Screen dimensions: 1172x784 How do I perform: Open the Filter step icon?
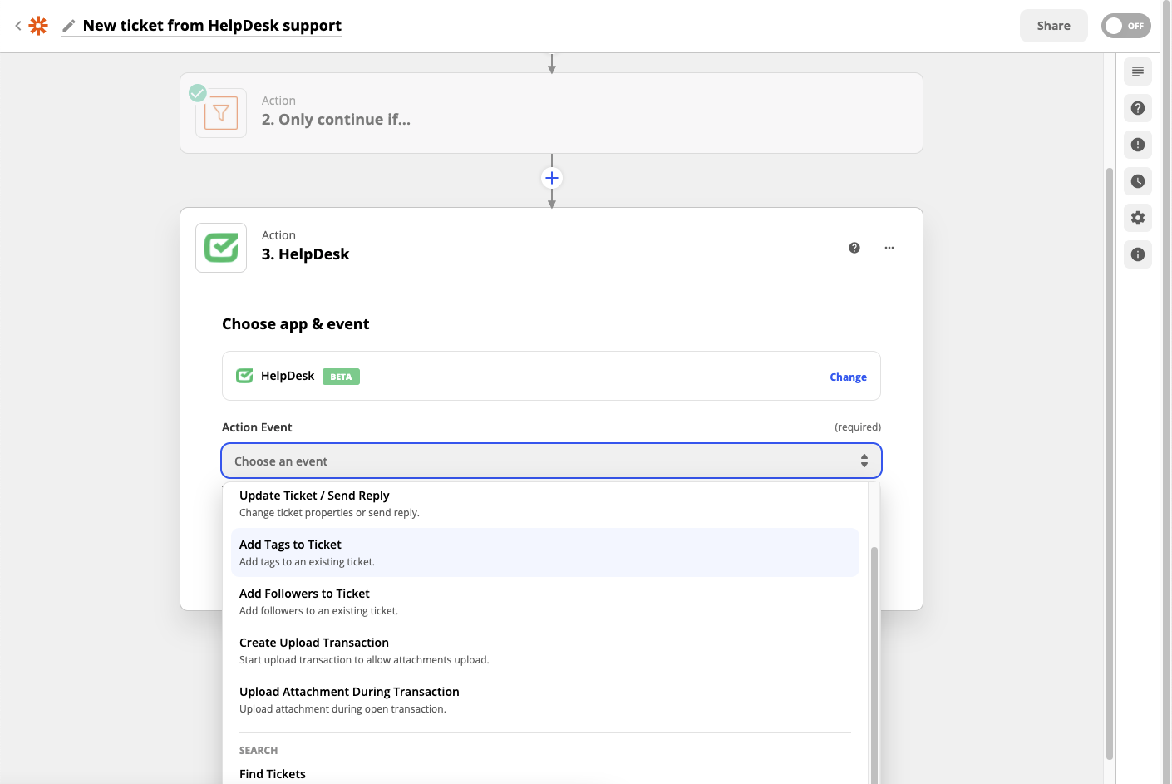pyautogui.click(x=221, y=113)
